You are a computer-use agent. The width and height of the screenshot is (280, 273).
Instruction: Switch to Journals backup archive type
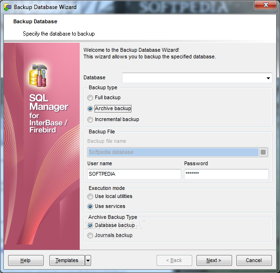tap(90, 235)
